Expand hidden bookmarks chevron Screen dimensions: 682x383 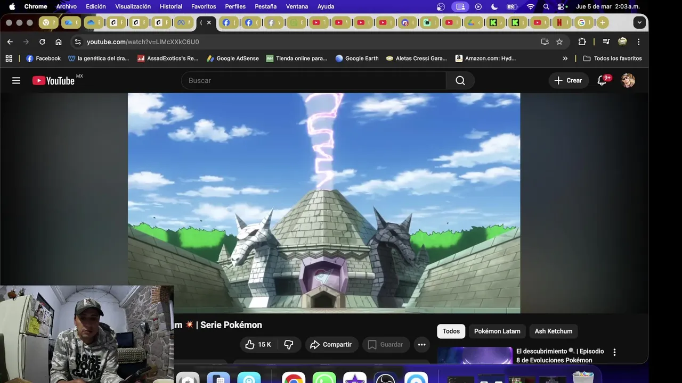pos(565,59)
